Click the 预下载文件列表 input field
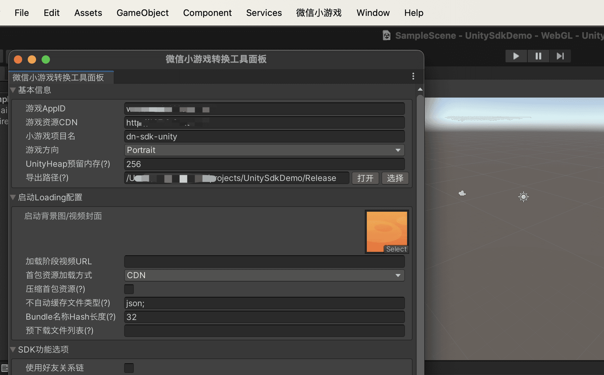This screenshot has width=604, height=375. 264,331
